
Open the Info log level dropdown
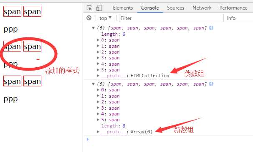point(231,18)
